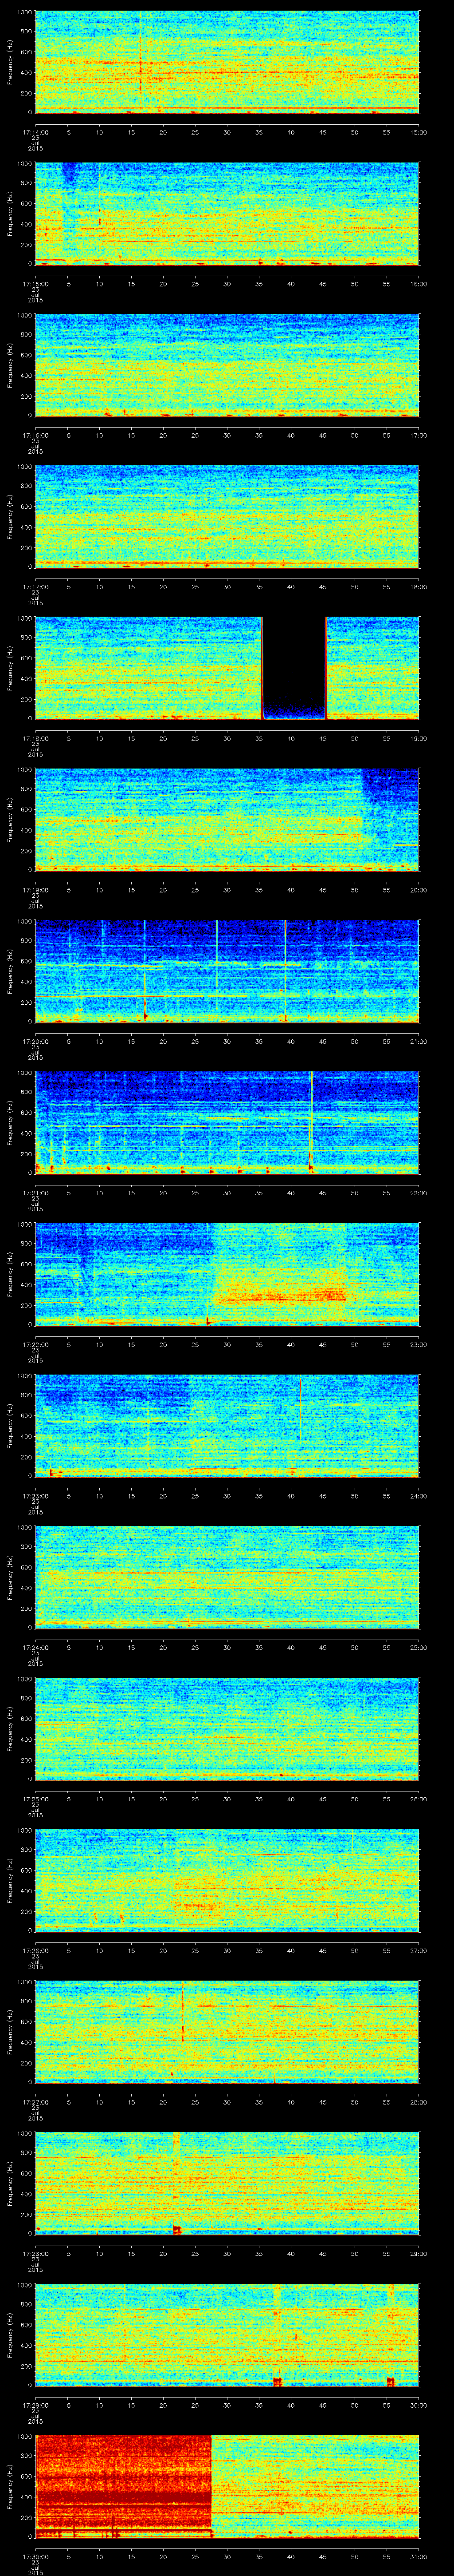The image size is (454, 2576).
Task: Click the 17:19:00 start time label
Action: click(x=35, y=890)
